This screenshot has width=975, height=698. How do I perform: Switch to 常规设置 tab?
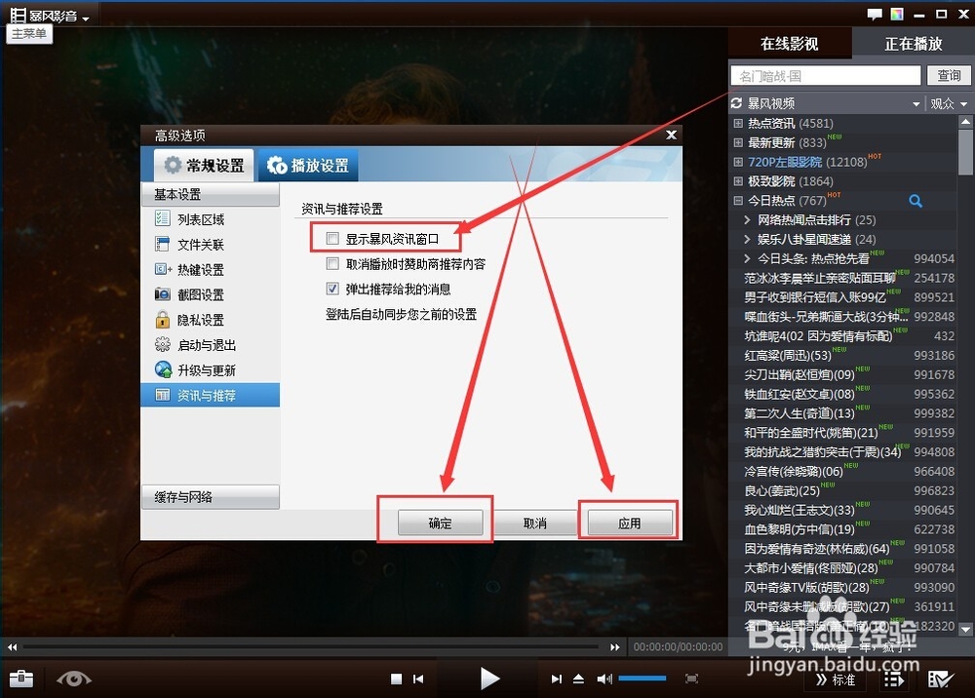(x=204, y=165)
